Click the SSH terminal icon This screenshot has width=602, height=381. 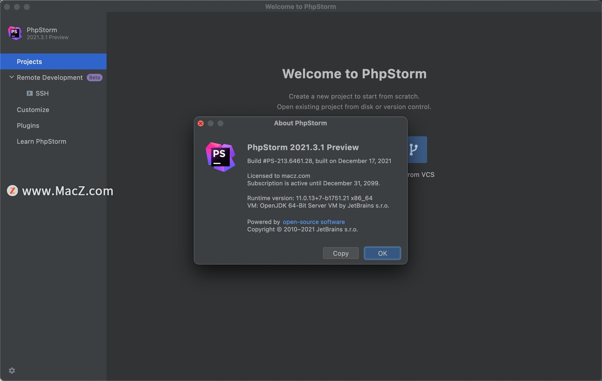[x=29, y=93]
